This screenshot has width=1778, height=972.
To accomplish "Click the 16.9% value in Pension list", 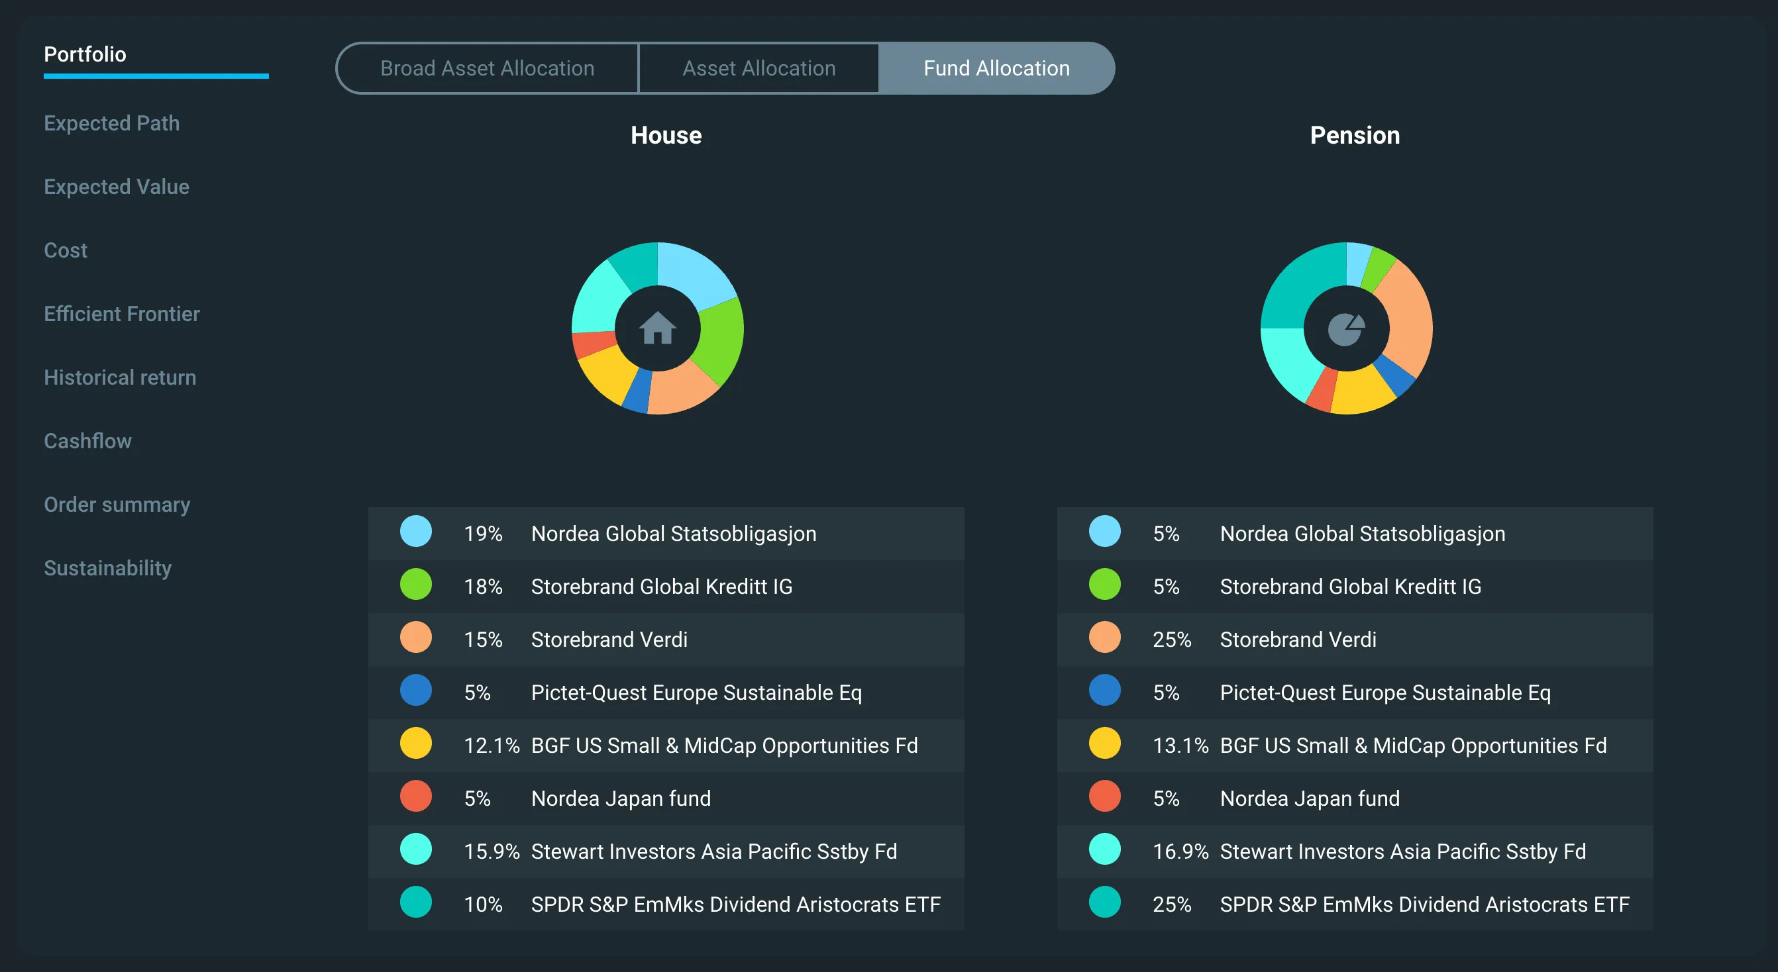I will (1180, 852).
